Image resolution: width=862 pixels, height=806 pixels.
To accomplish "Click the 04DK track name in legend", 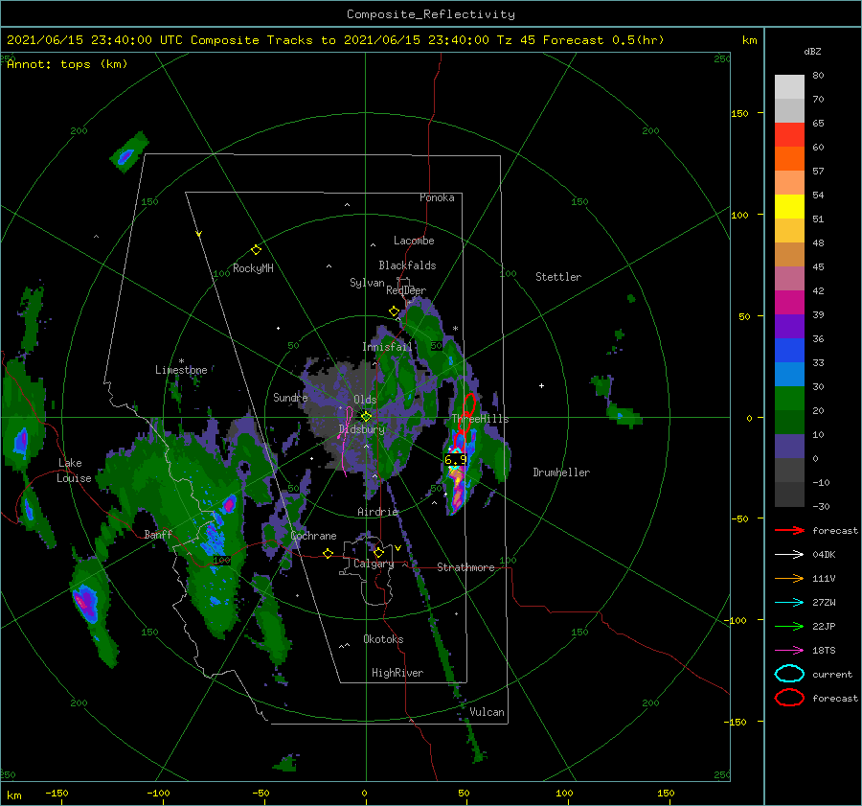I will [824, 555].
